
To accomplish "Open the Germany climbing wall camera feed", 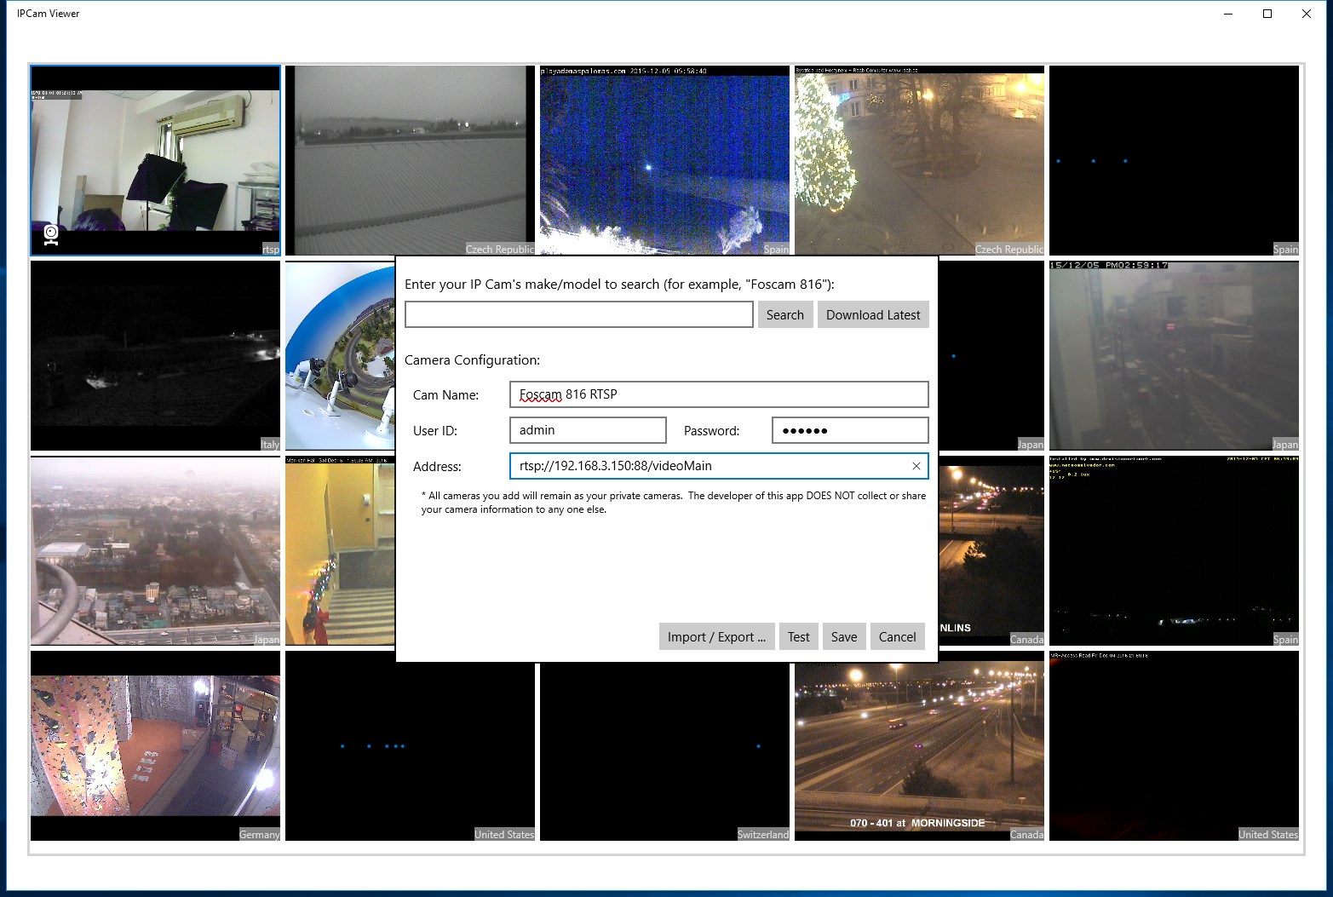I will (x=155, y=747).
